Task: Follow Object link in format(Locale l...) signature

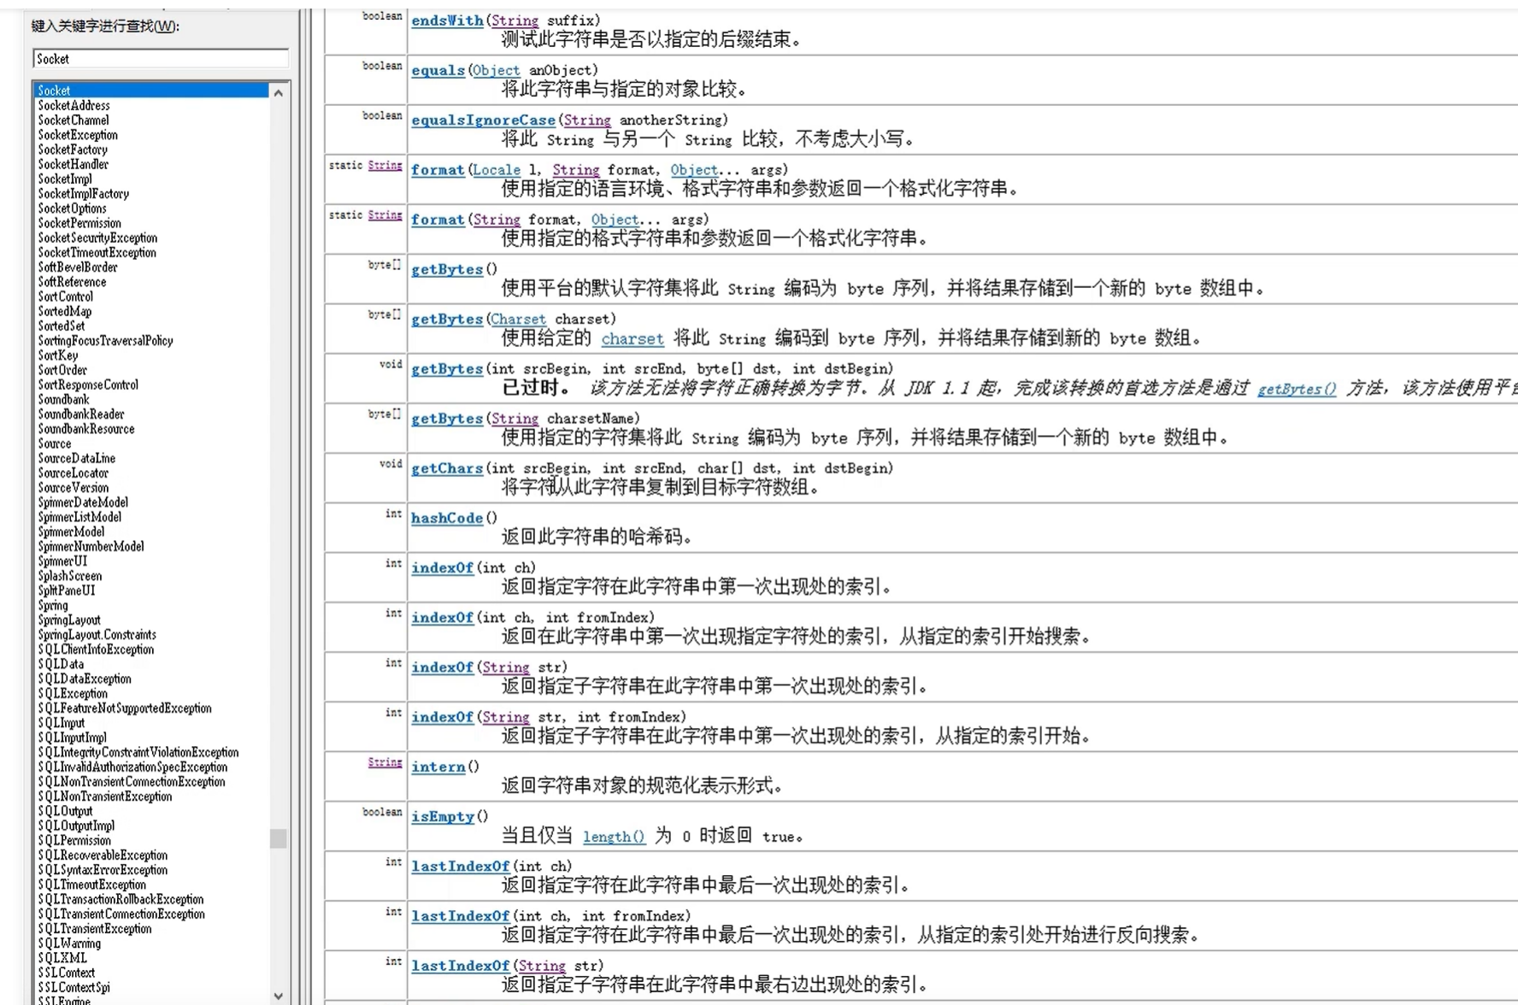Action: tap(694, 169)
